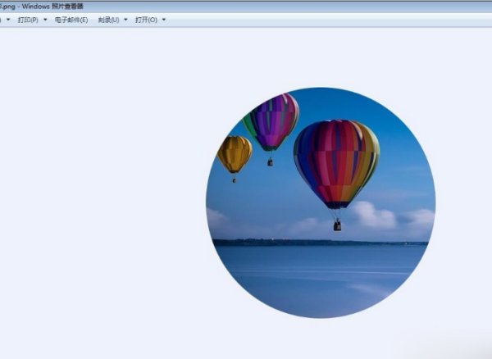Expand the cut-off leftmost toolbar dropdown arrow

click(8, 20)
